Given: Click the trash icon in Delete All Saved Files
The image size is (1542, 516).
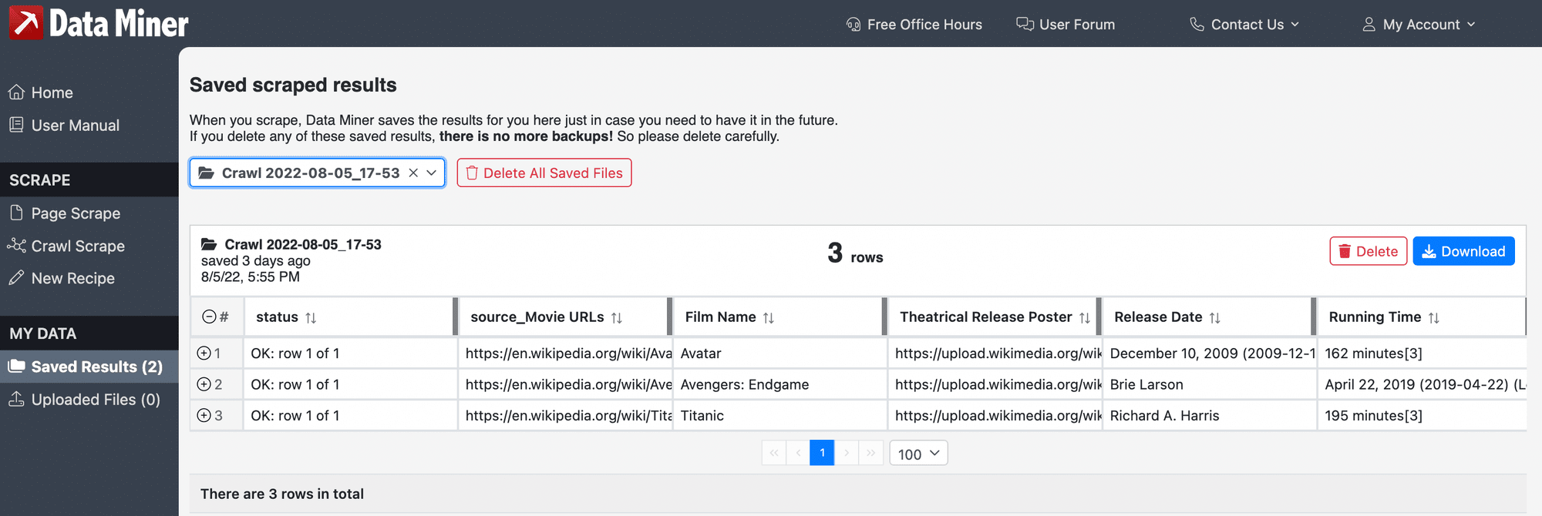Looking at the screenshot, I should [472, 173].
